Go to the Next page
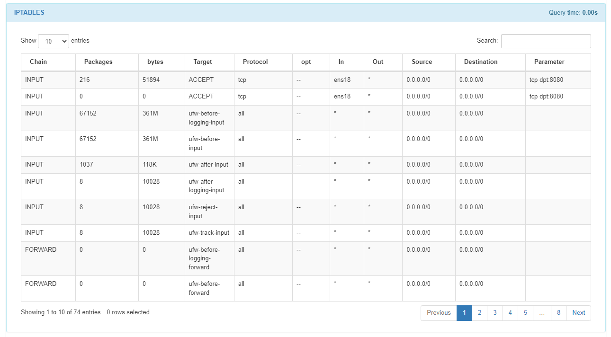Viewport: 611px width, 337px height. point(578,313)
